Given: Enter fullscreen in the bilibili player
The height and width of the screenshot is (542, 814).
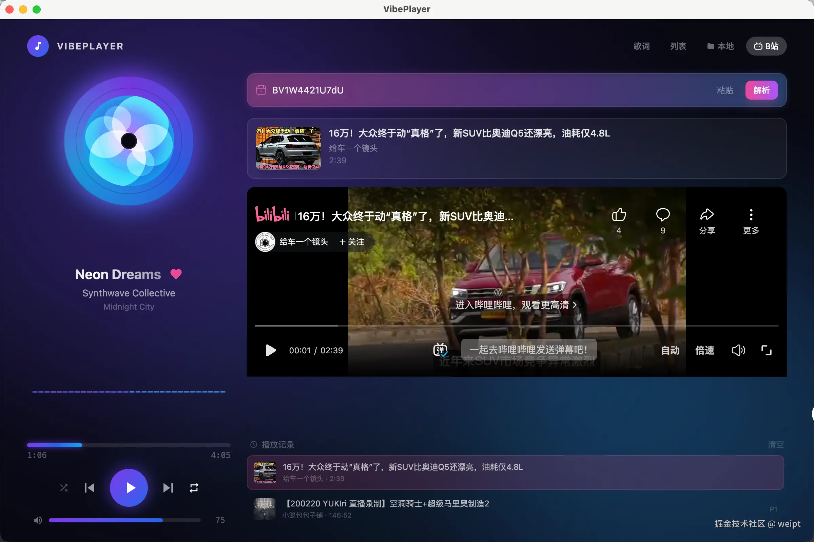Looking at the screenshot, I should pos(766,350).
